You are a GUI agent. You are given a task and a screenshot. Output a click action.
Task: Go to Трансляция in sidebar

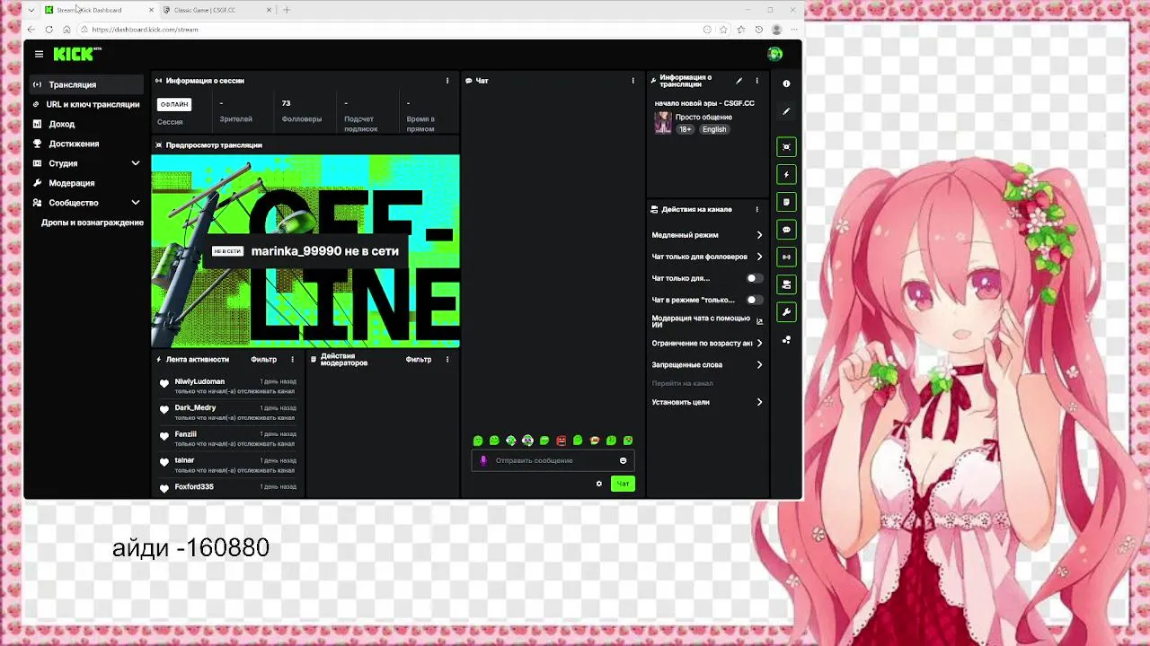click(x=87, y=84)
